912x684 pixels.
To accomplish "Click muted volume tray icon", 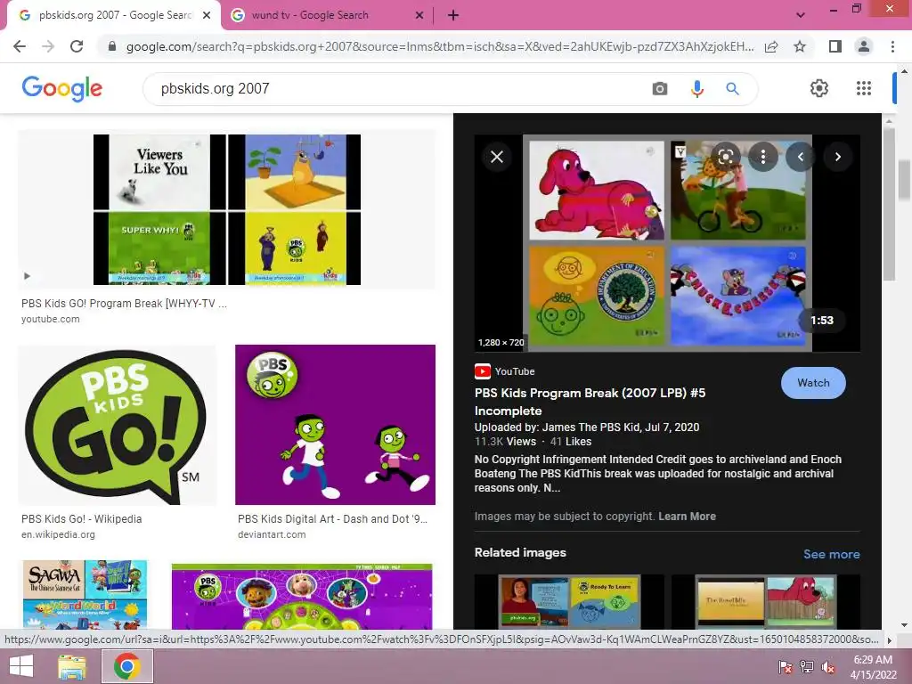I will point(828,667).
